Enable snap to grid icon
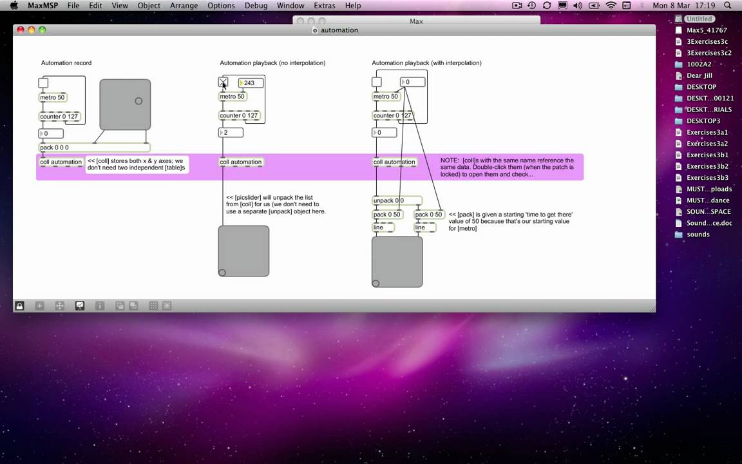This screenshot has height=464, width=742. click(167, 306)
